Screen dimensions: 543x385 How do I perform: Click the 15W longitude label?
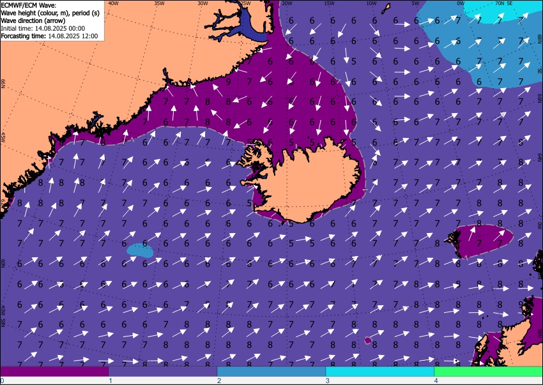pos(329,3)
